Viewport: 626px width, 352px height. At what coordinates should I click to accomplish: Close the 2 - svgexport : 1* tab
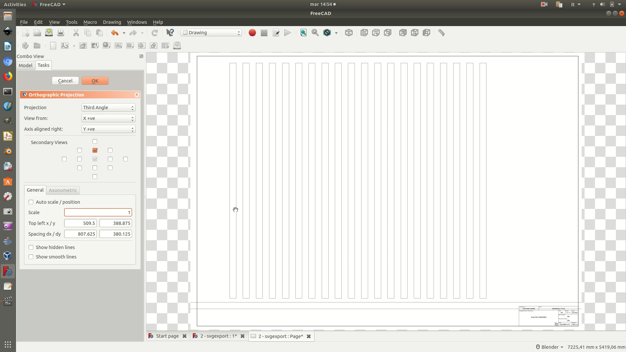click(x=243, y=336)
